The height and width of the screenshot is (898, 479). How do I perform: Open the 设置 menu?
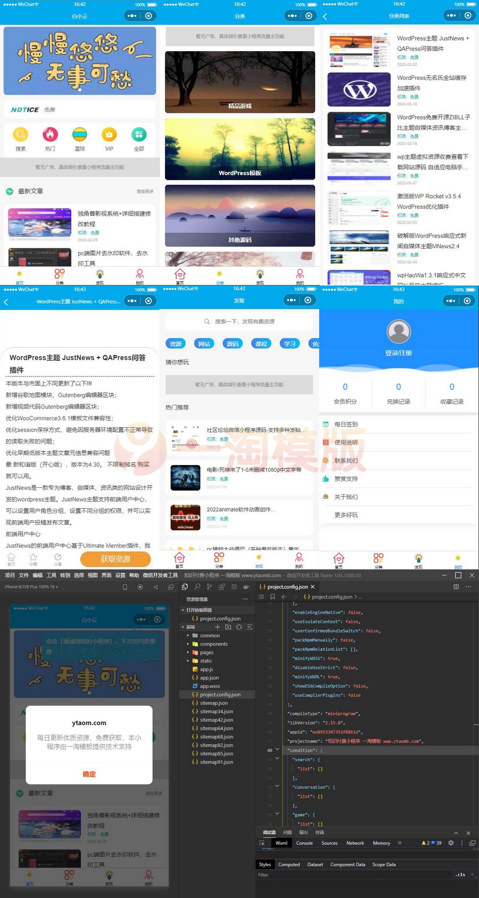click(x=121, y=575)
